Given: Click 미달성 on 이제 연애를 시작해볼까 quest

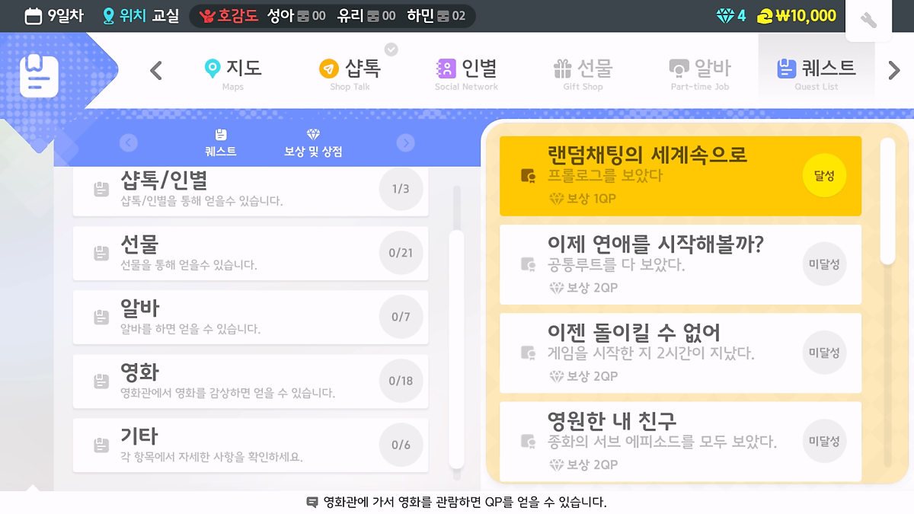Looking at the screenshot, I should (x=824, y=264).
